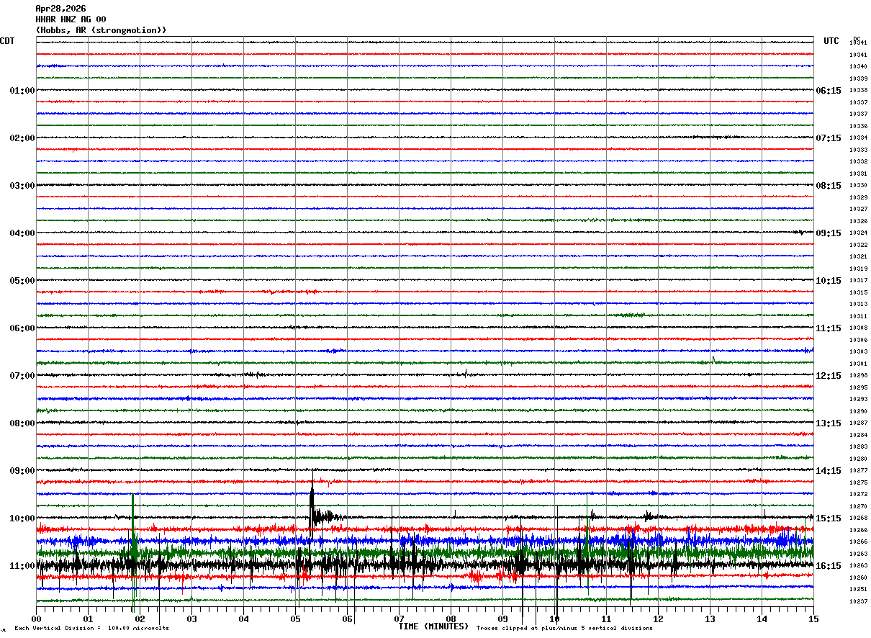
Task: Click the 09:15 UTC time label
Action: pyautogui.click(x=828, y=233)
